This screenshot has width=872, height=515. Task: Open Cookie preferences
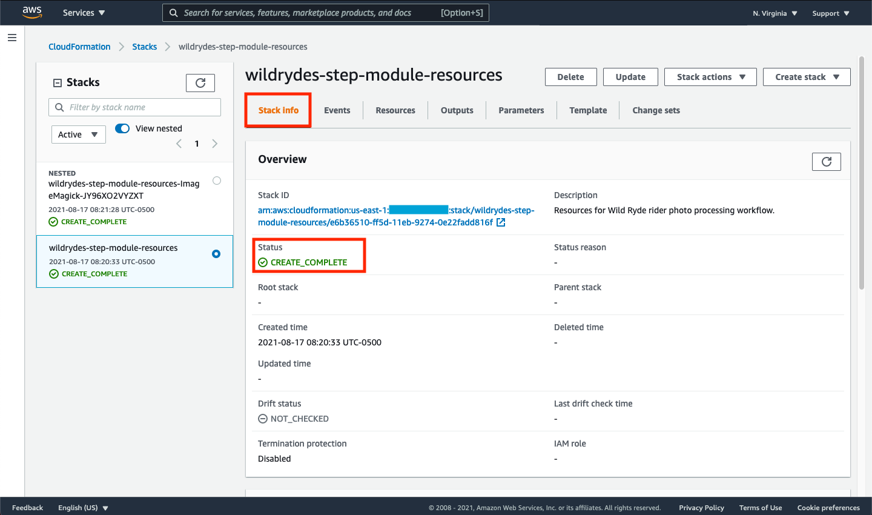[x=828, y=508]
